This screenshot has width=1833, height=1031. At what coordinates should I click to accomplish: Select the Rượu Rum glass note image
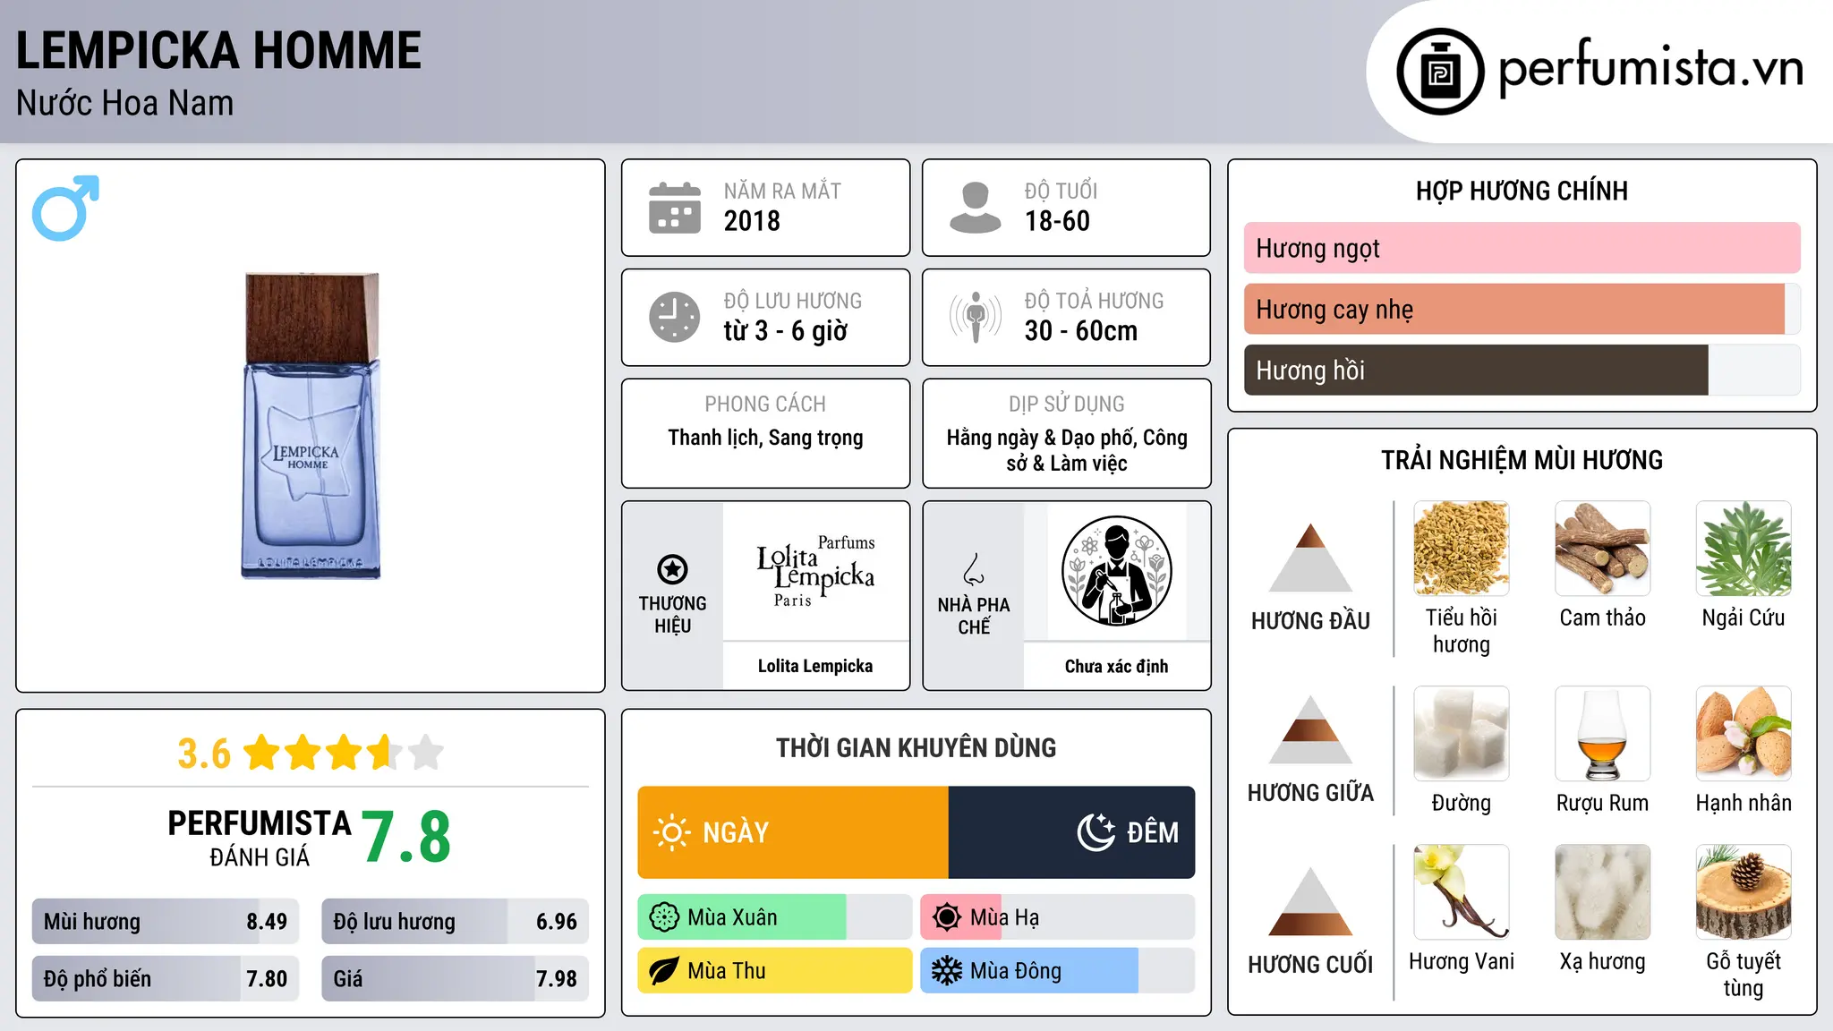click(1602, 734)
